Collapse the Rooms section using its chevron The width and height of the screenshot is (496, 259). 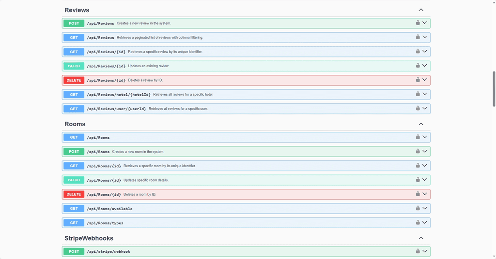click(x=421, y=124)
